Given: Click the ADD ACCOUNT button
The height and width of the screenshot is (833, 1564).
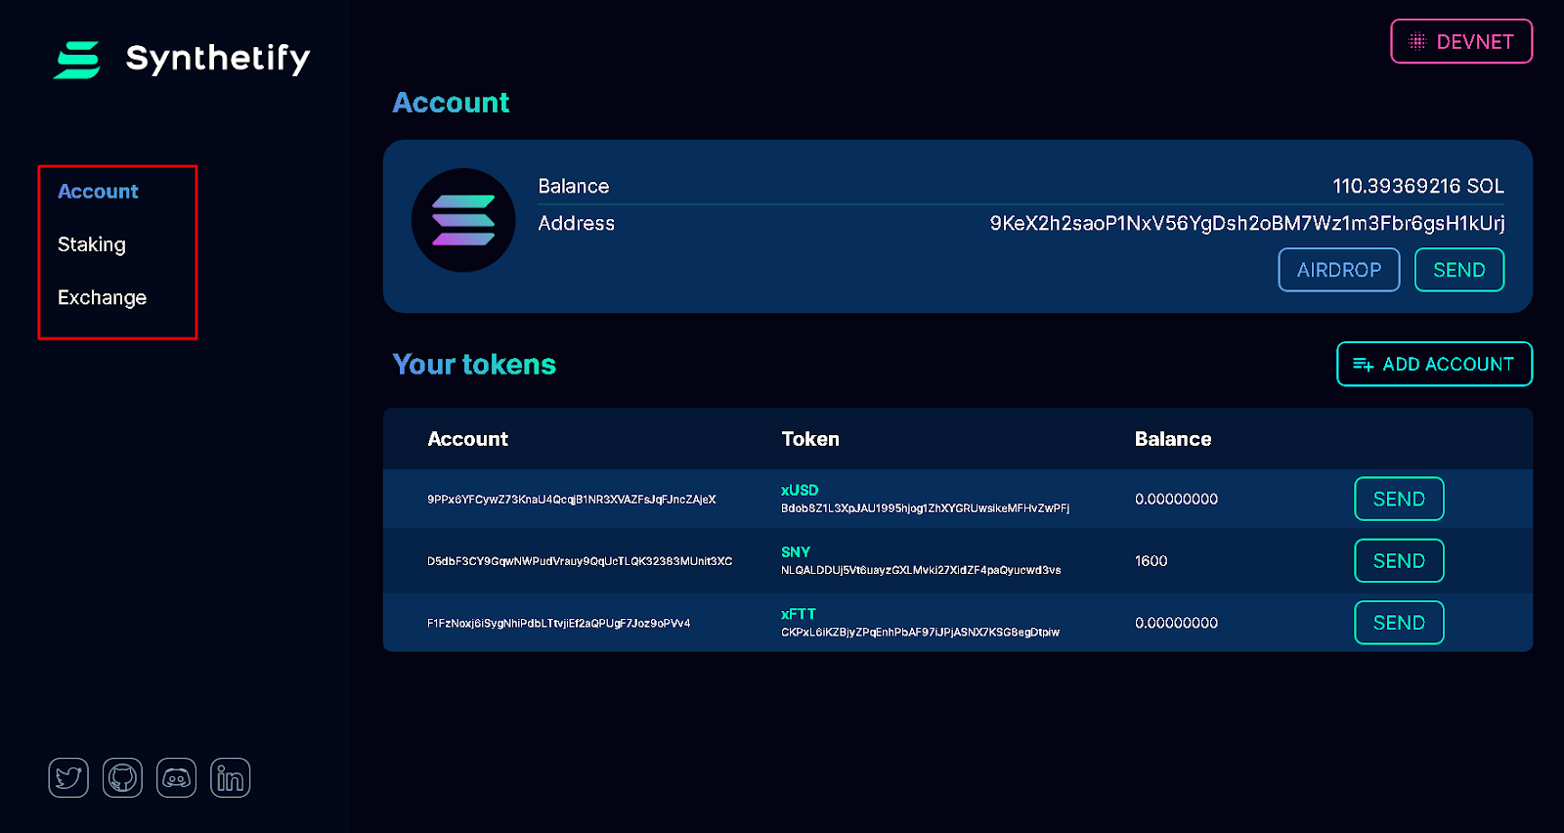Looking at the screenshot, I should point(1434,364).
